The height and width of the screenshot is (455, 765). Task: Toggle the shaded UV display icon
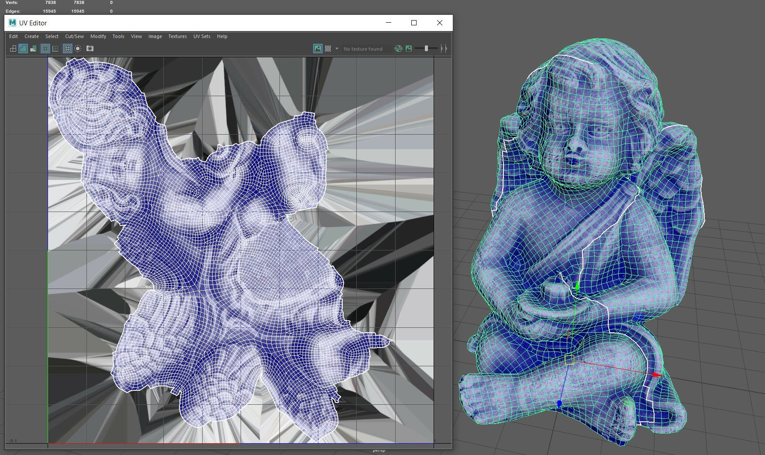23,49
